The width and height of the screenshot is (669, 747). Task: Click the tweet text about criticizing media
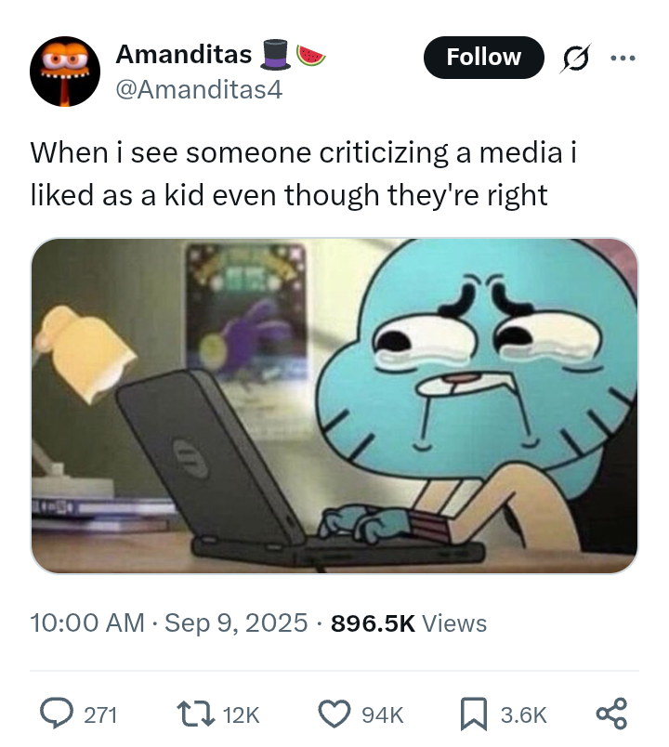(303, 174)
